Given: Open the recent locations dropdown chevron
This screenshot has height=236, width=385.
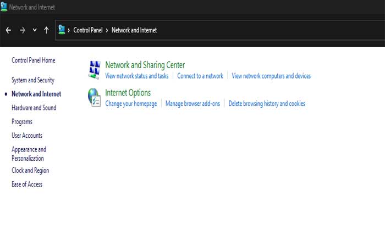Looking at the screenshot, I should click(35, 30).
